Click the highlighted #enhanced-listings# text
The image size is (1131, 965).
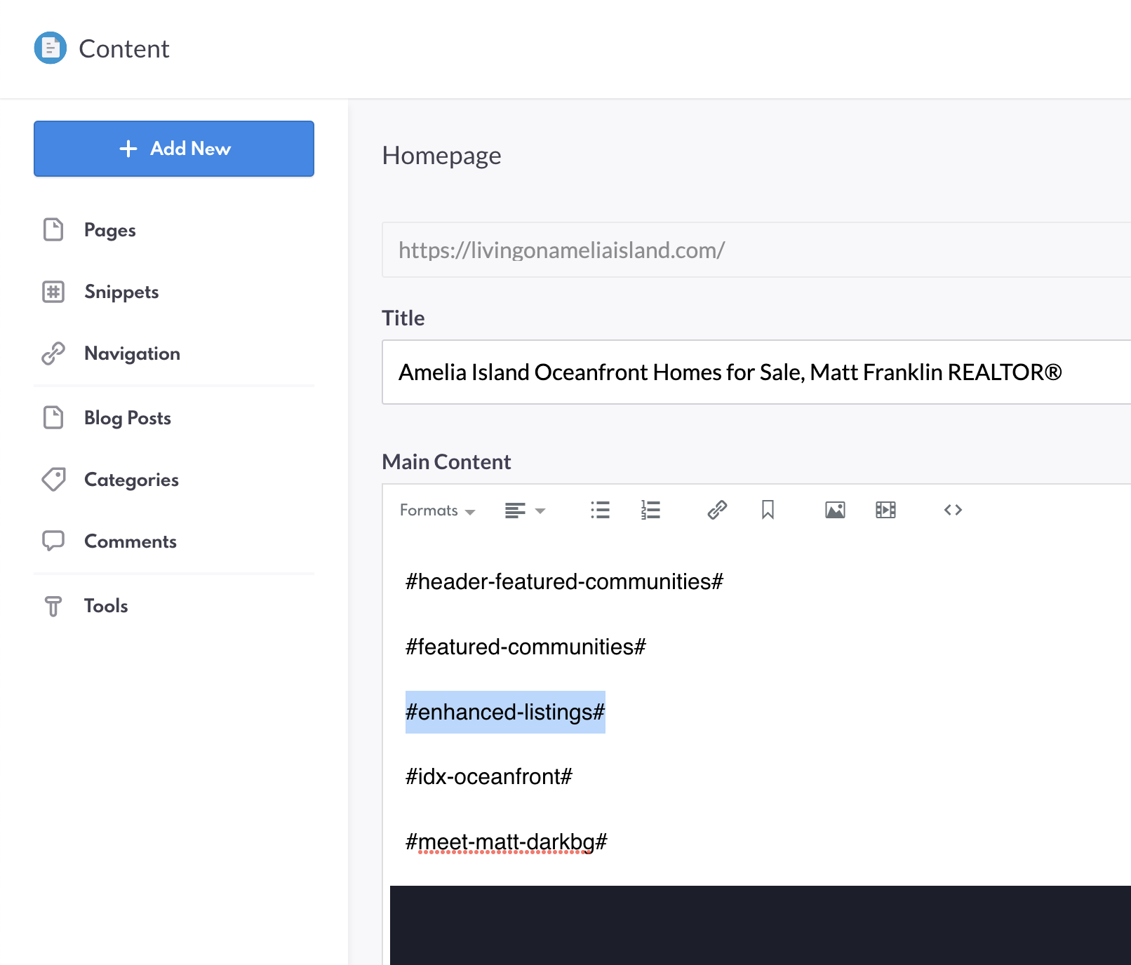[505, 712]
